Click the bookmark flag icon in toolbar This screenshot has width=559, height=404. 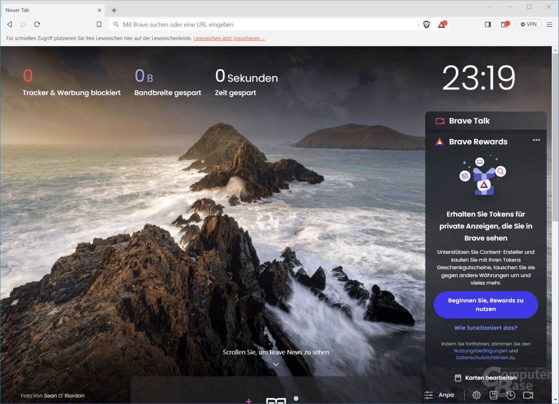point(99,24)
